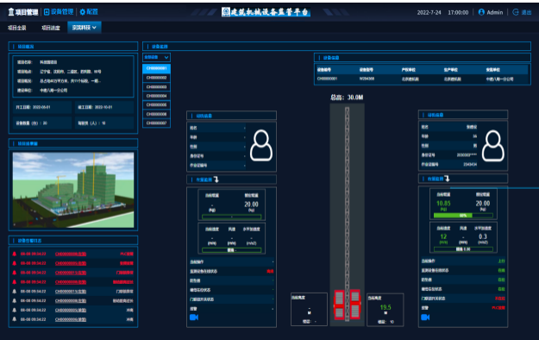Open right cage video camera feed
Image resolution: width=539 pixels, height=340 pixels.
pos(425,317)
